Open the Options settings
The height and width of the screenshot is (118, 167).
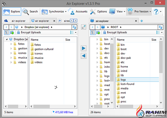tap(98, 11)
